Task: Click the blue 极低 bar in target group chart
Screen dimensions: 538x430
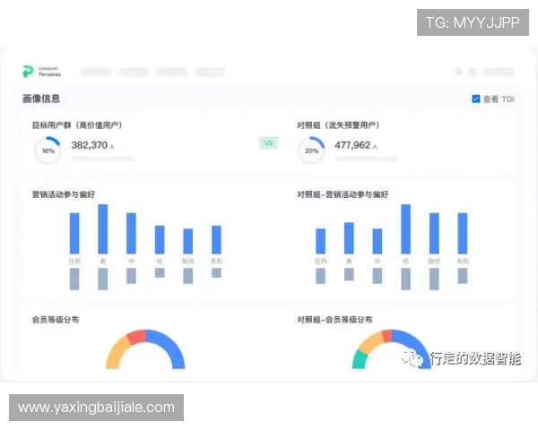Action: 188,241
